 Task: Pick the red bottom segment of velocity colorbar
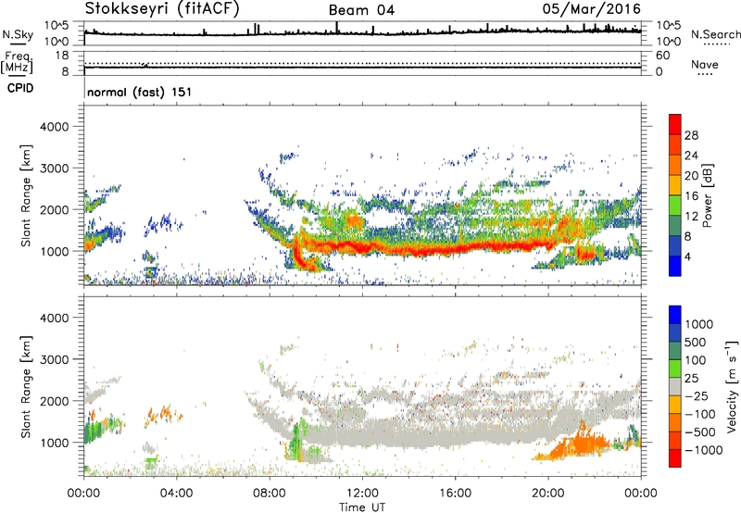pyautogui.click(x=675, y=458)
